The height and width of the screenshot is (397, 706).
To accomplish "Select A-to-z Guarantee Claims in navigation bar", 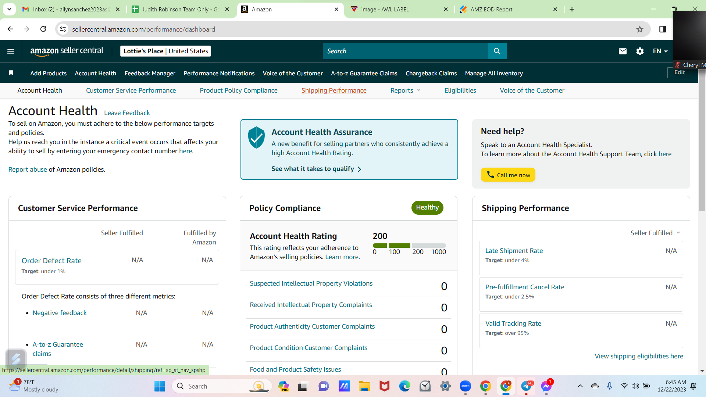I will coord(364,73).
